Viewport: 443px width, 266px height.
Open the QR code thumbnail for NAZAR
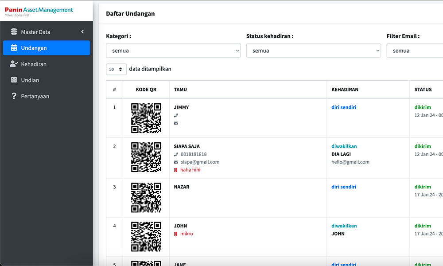pyautogui.click(x=146, y=198)
